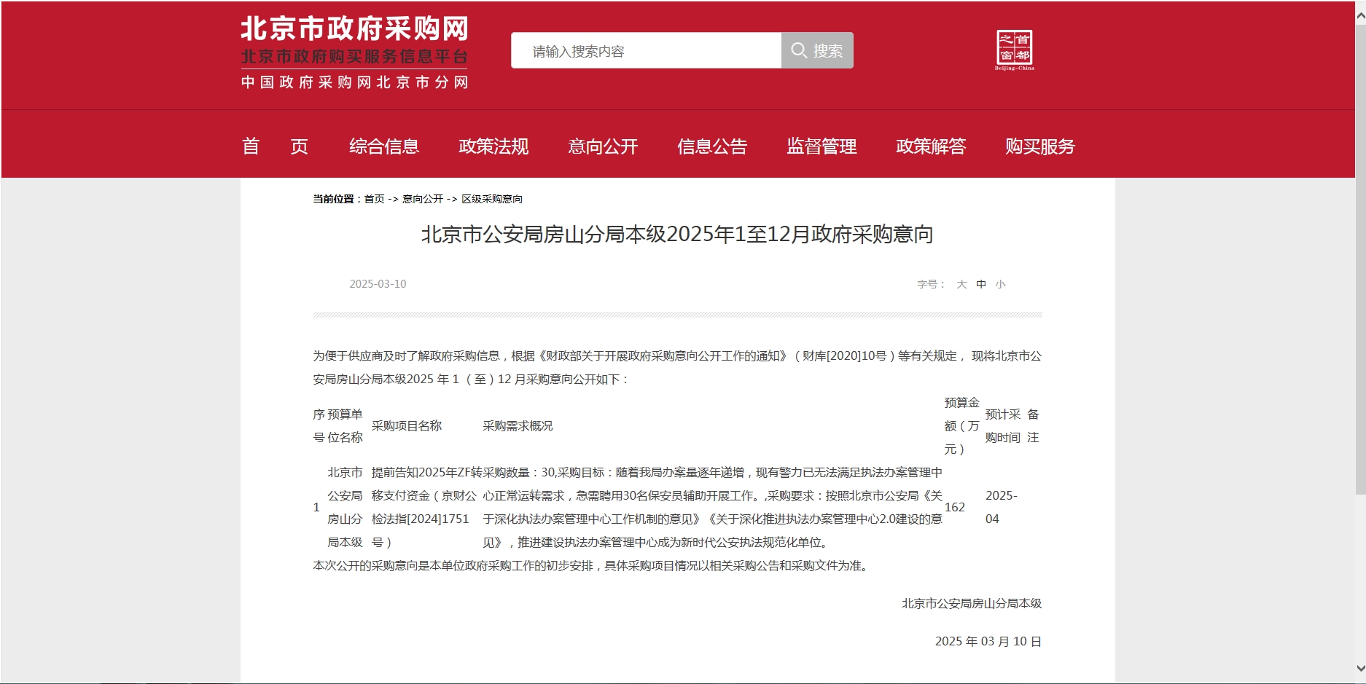The image size is (1366, 684).
Task: Open the 监督管理 menu
Action: coord(821,146)
